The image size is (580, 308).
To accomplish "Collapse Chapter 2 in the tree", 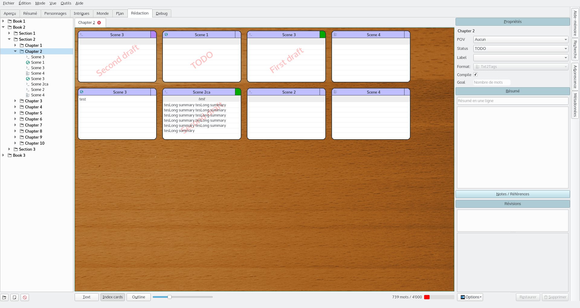I will tap(15, 51).
